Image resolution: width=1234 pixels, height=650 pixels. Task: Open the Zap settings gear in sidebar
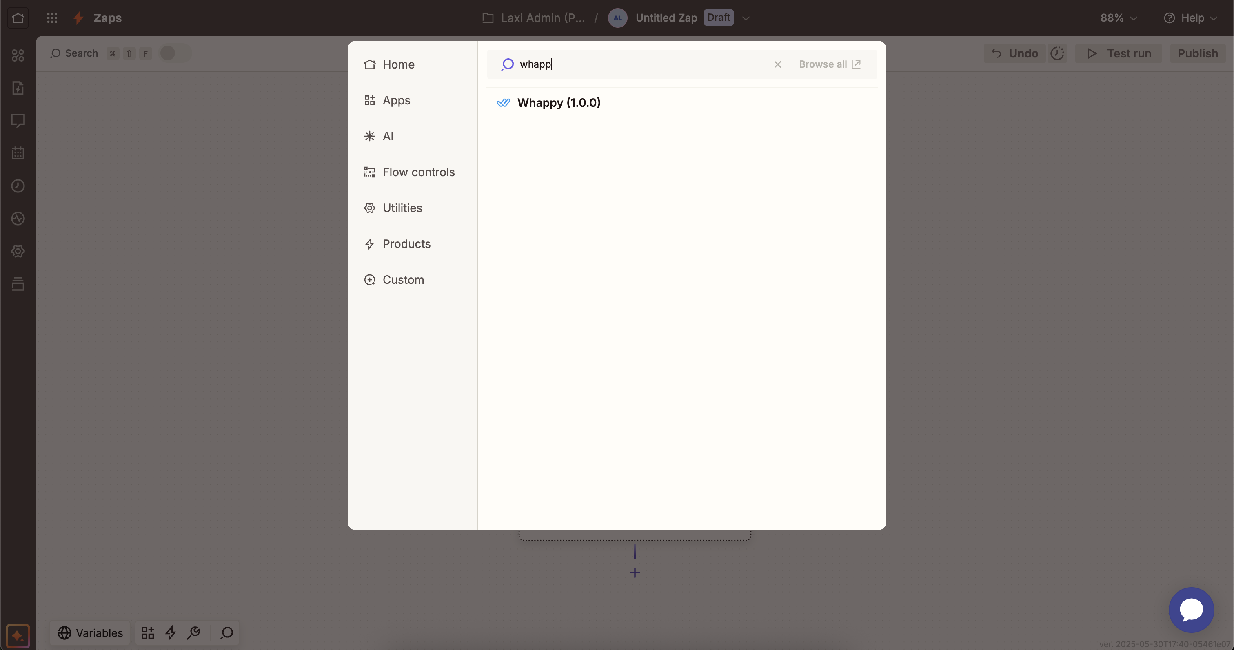pos(18,251)
